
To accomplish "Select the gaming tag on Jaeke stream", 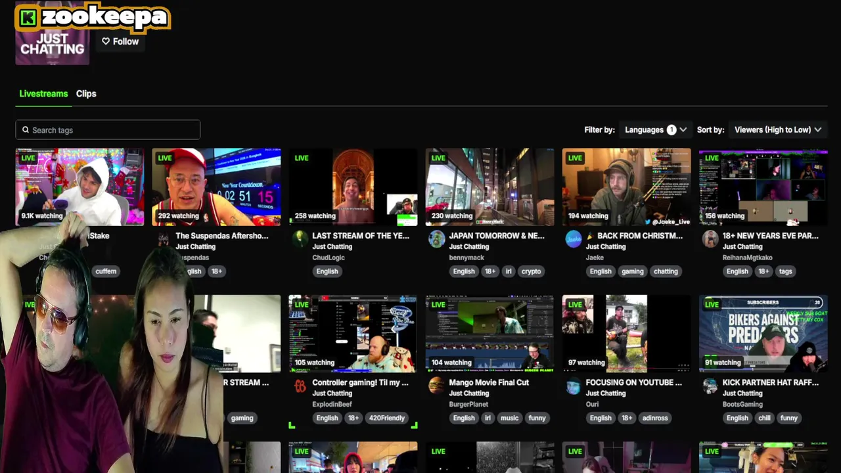I will point(632,271).
